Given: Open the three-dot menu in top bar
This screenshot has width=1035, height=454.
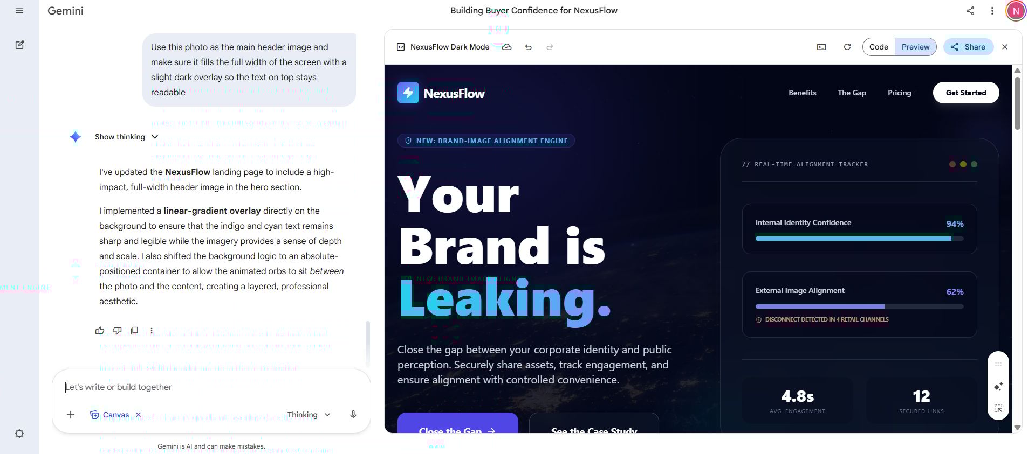Looking at the screenshot, I should pyautogui.click(x=992, y=11).
